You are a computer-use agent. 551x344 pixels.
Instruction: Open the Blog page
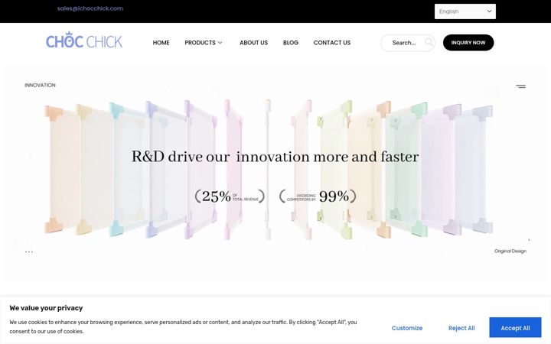click(x=291, y=43)
